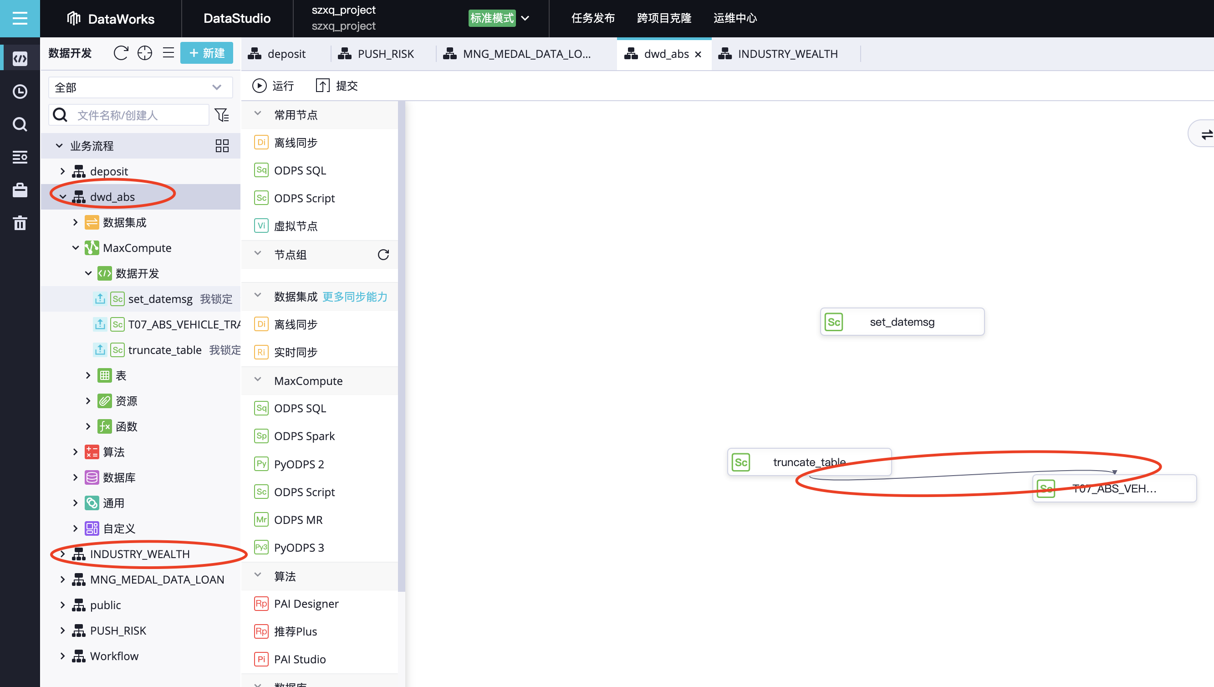The height and width of the screenshot is (687, 1214).
Task: Click the DataStudio header title
Action: point(237,18)
